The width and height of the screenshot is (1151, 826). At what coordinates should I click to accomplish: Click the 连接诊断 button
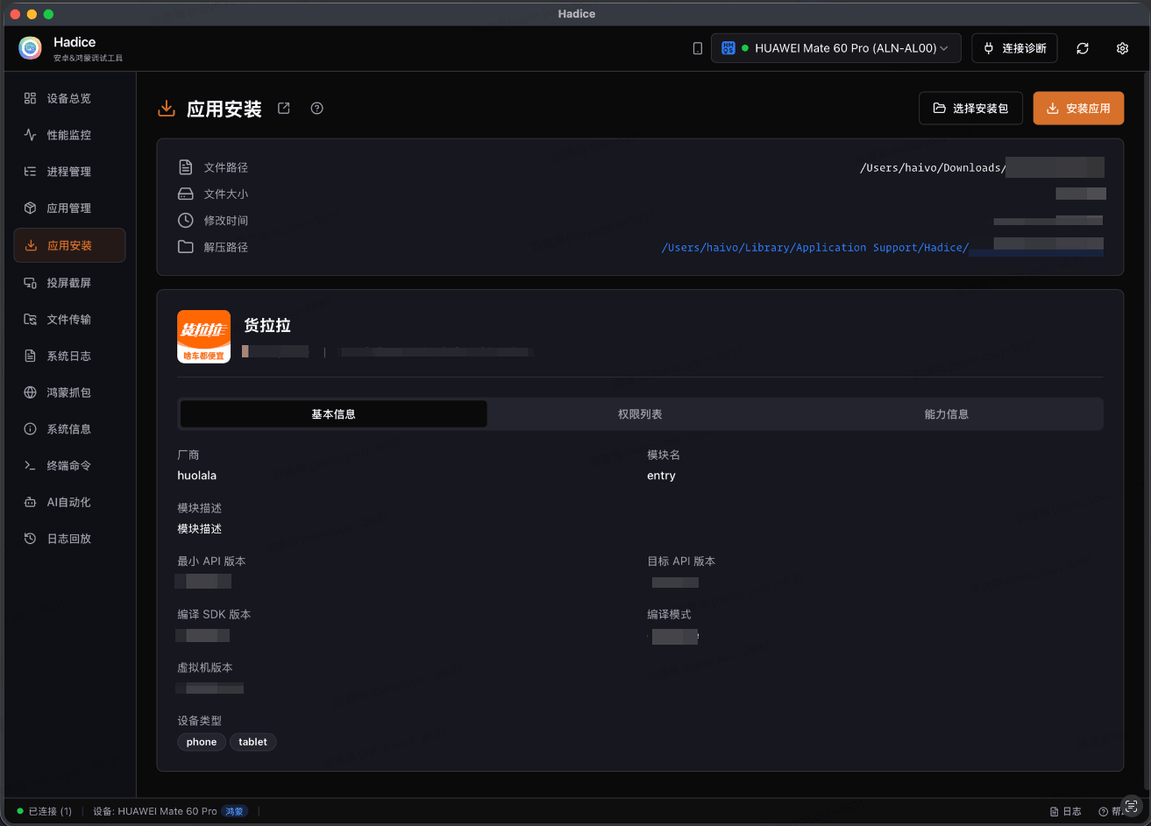point(1014,48)
